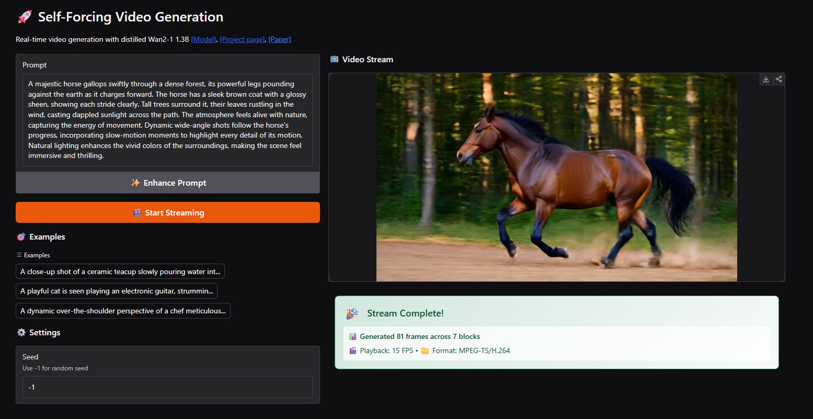813x419 pixels.
Task: Click the 'Use -1 for random seed' hint
Action: point(55,368)
